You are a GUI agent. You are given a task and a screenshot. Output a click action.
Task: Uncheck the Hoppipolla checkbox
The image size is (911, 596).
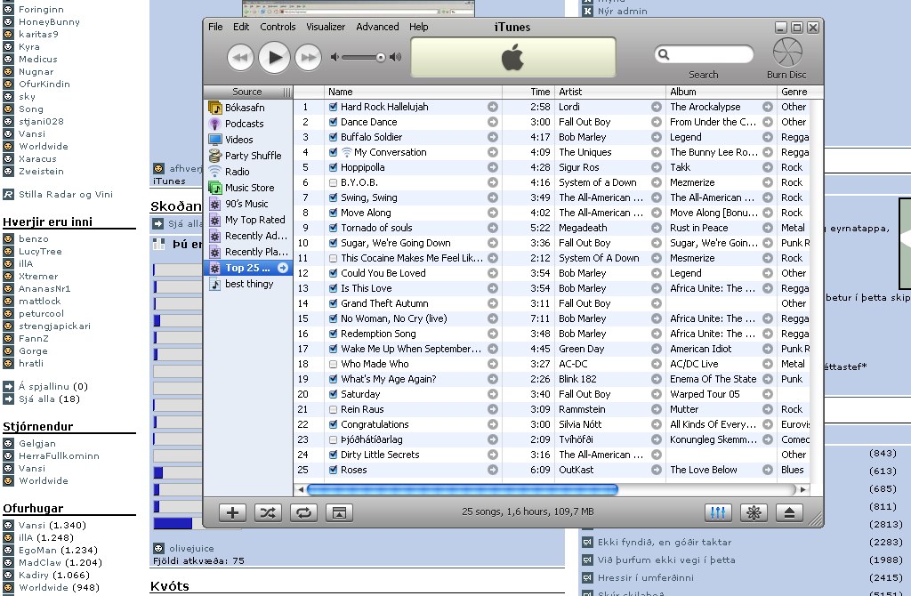pyautogui.click(x=333, y=167)
